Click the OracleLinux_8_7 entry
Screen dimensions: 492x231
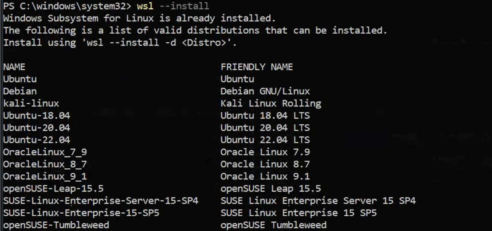[x=45, y=164]
